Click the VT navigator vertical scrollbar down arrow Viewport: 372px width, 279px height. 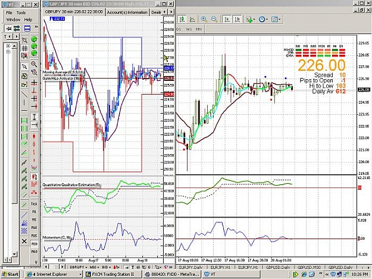(14, 254)
